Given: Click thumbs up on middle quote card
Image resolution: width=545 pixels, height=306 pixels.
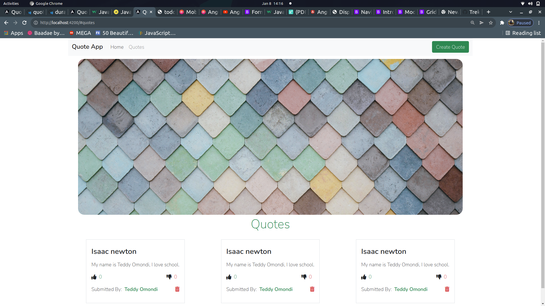Looking at the screenshot, I should coord(229,277).
